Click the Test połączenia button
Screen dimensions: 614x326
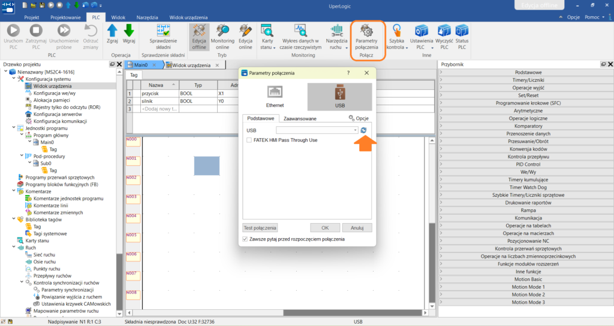click(260, 228)
